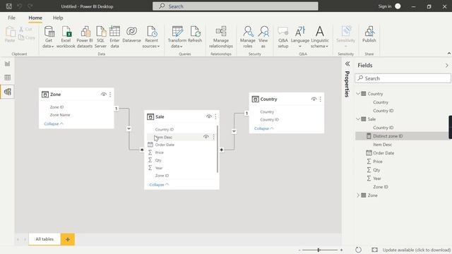452x254 pixels.
Task: Select the Home ribbon tab
Action: (35, 18)
